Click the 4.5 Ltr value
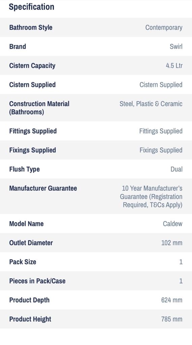Screen dimensions: 192x345 tap(174, 66)
